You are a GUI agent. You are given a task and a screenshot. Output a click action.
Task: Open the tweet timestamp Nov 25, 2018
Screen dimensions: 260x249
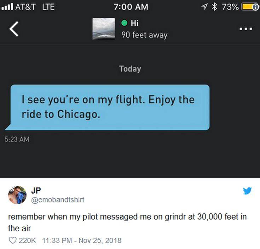pos(81,241)
